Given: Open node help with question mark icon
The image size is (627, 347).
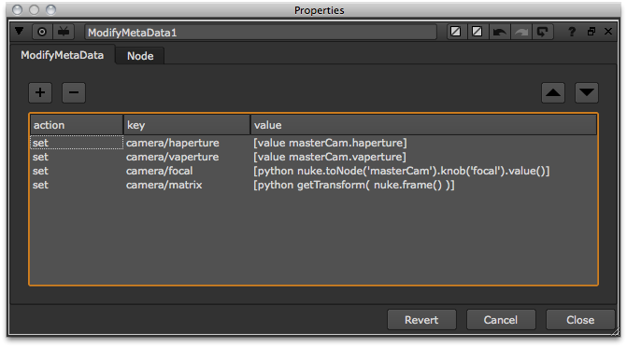Looking at the screenshot, I should (572, 32).
